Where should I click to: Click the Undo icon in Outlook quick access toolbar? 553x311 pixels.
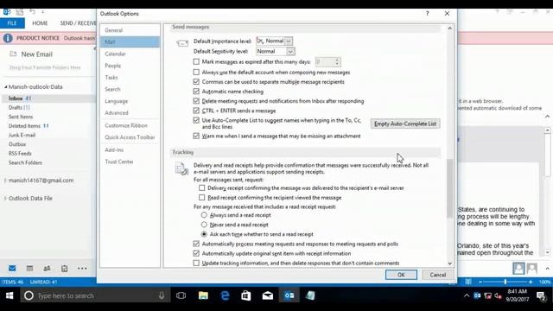[x=32, y=11]
